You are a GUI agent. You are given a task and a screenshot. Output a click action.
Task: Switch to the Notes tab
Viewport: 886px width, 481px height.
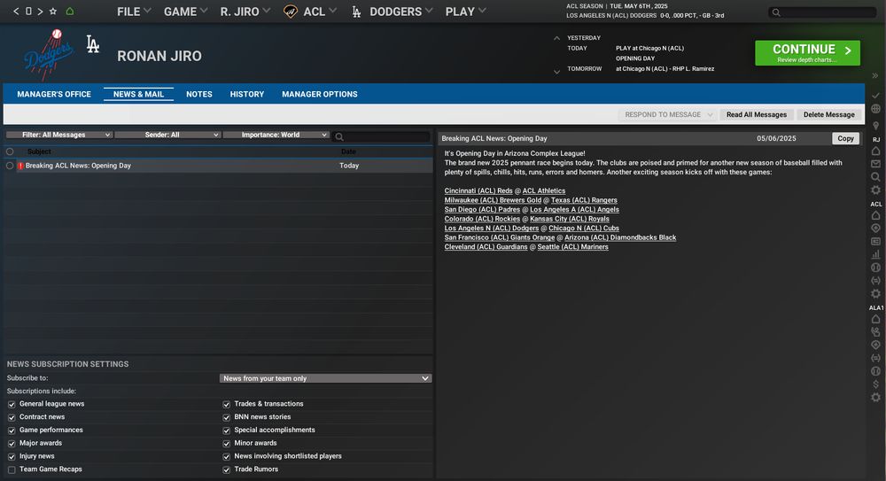click(x=199, y=95)
